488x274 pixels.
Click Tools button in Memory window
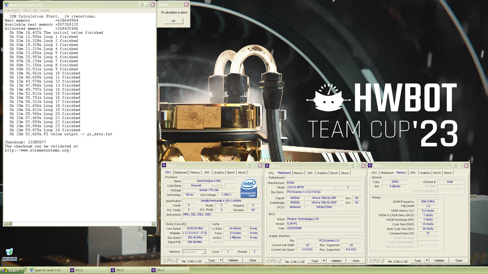pos(418,261)
